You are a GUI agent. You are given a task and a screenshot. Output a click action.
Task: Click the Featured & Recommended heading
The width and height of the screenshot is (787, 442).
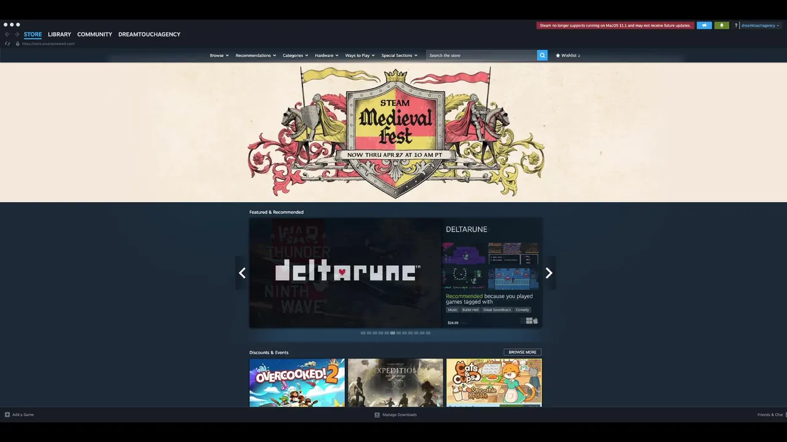[x=276, y=212]
